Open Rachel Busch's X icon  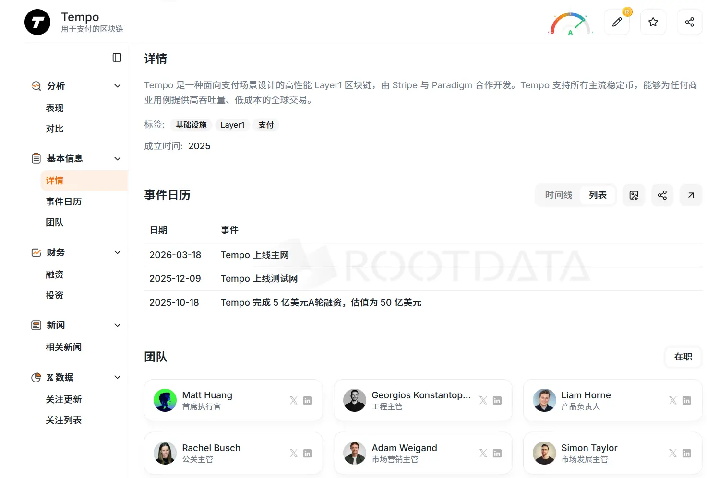point(294,453)
